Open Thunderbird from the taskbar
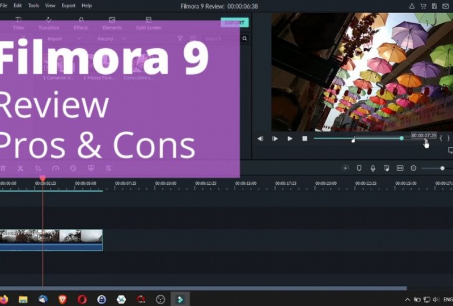Image resolution: width=453 pixels, height=306 pixels. pos(43,299)
